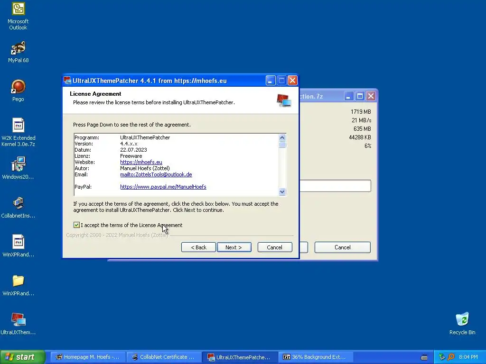Cancel the UltraUXThemePatcher installer

[x=275, y=247]
